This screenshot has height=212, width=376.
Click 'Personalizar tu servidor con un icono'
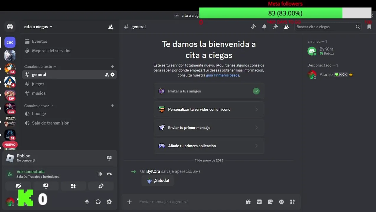(209, 110)
